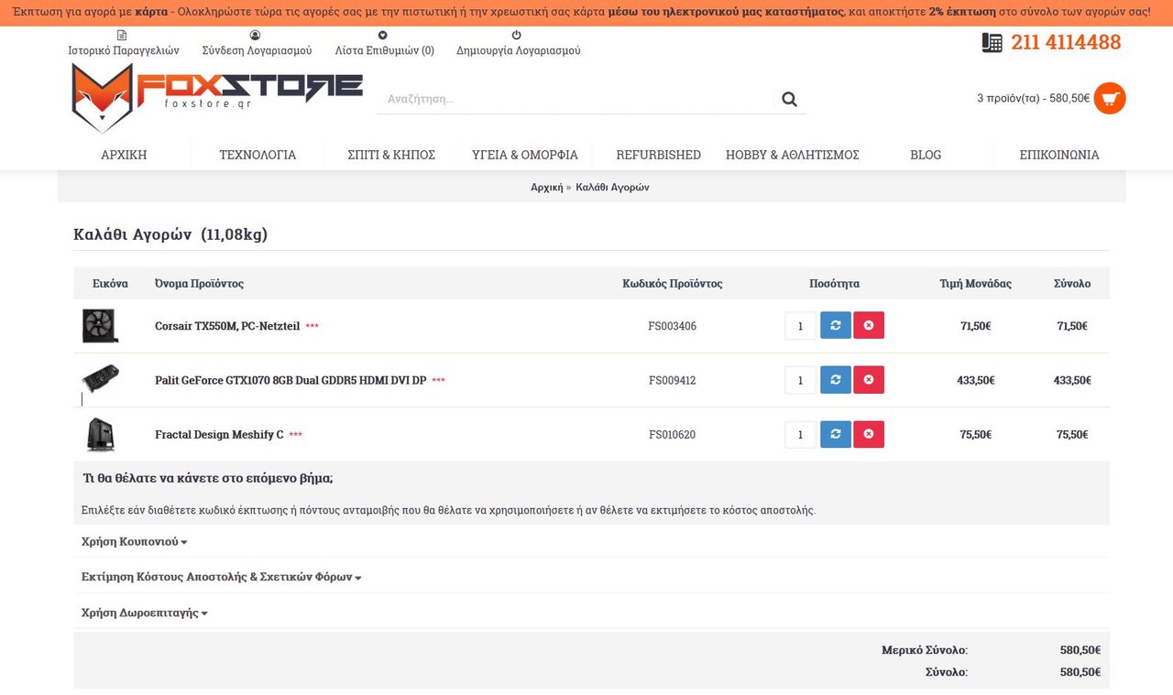Click the Ποσότητα column header
1173x695 pixels.
[835, 283]
